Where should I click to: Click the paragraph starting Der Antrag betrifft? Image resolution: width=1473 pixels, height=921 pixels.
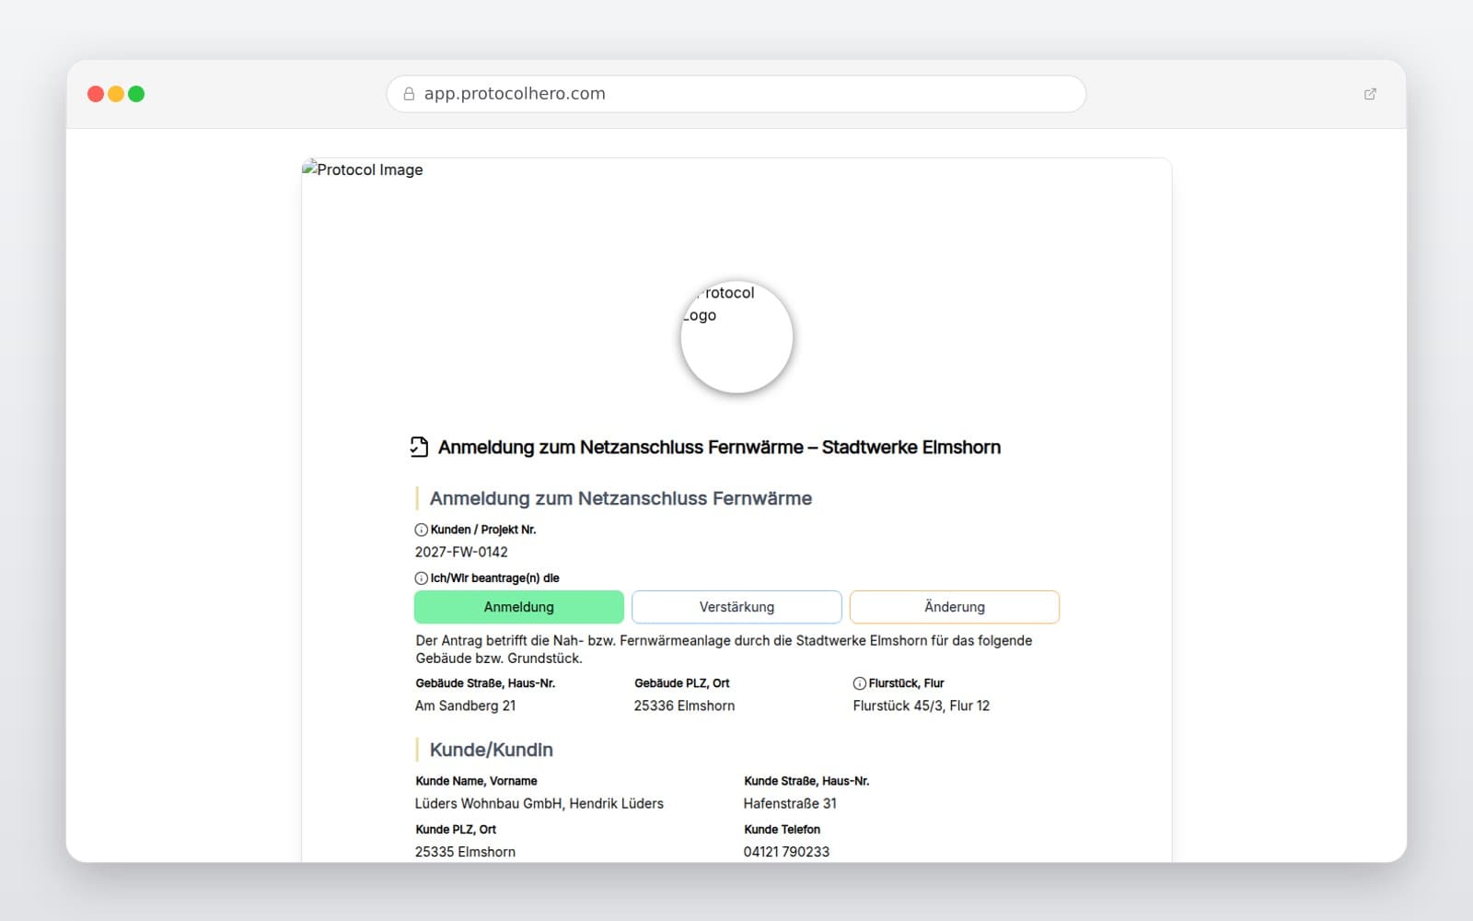tap(724, 649)
